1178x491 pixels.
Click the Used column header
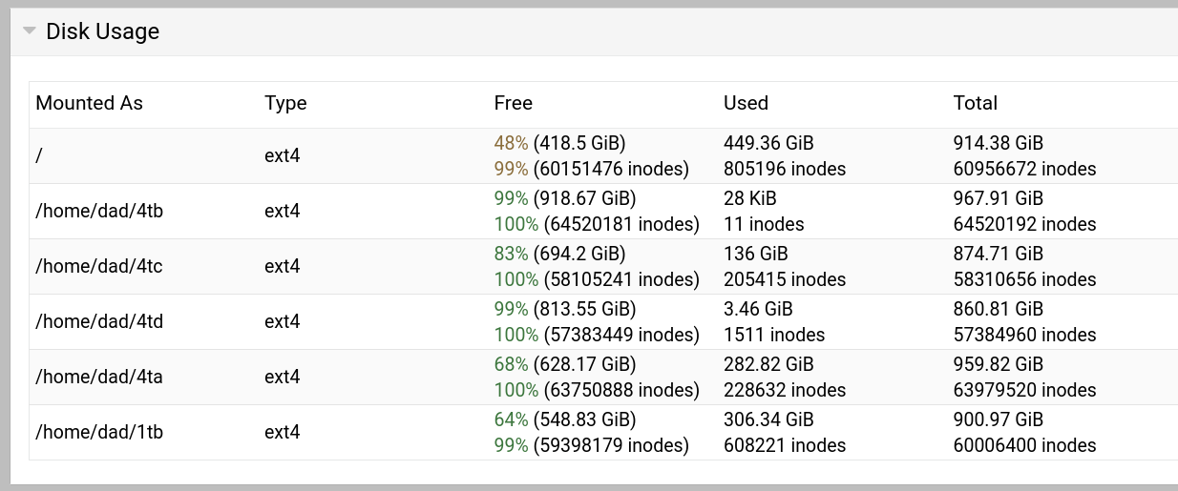coord(746,103)
